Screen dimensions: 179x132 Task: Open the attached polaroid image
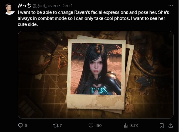(96, 75)
